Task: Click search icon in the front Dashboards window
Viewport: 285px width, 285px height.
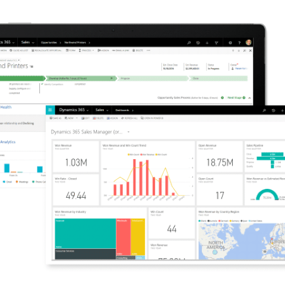Action: [264, 110]
